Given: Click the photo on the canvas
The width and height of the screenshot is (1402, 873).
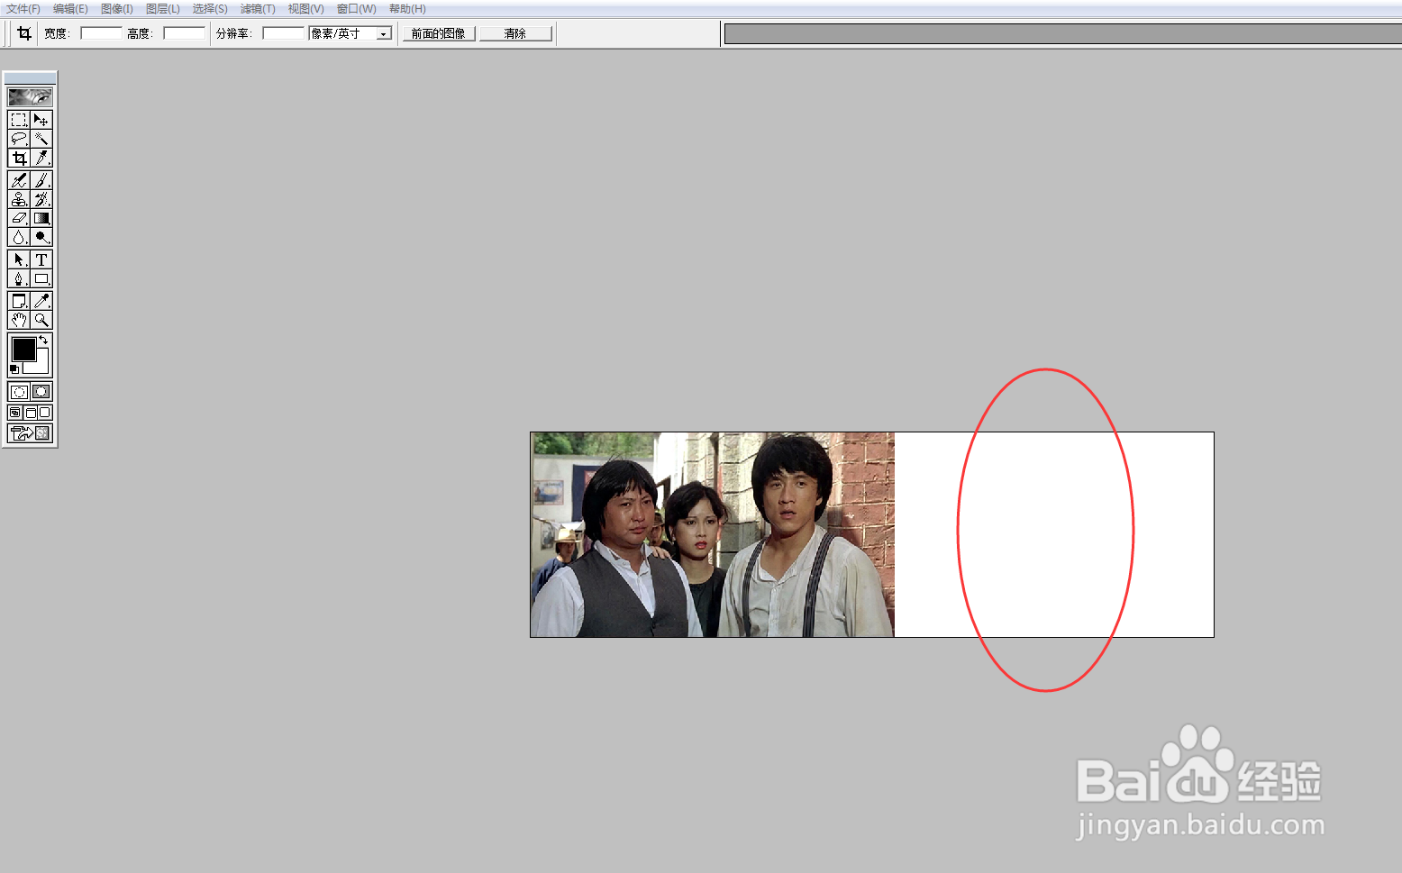Looking at the screenshot, I should point(713,534).
